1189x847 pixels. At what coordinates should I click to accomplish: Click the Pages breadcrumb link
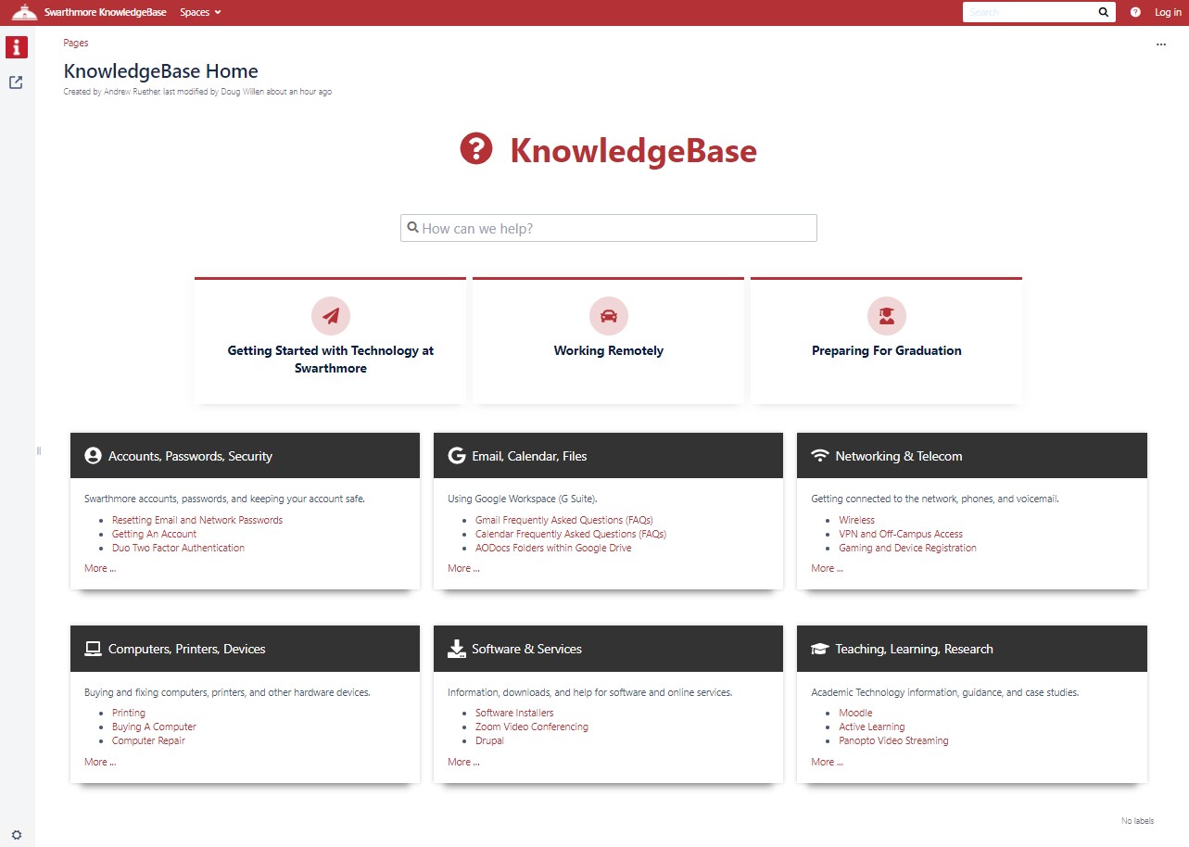[x=76, y=43]
